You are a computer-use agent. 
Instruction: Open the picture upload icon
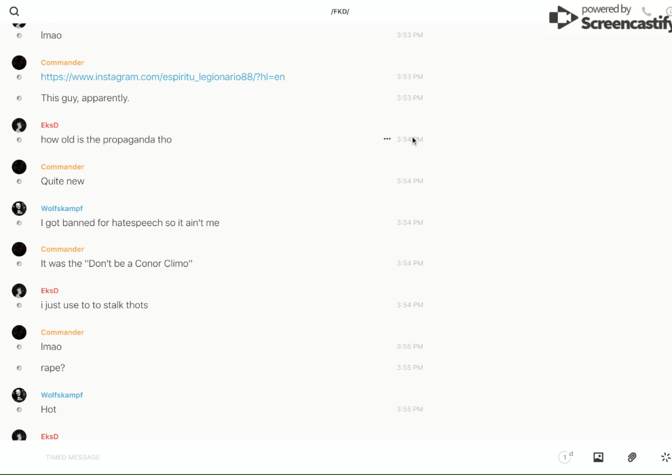coord(598,457)
